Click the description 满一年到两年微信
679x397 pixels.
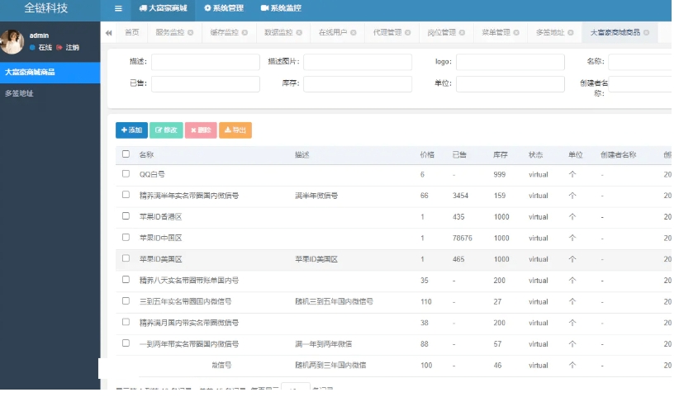coord(323,345)
